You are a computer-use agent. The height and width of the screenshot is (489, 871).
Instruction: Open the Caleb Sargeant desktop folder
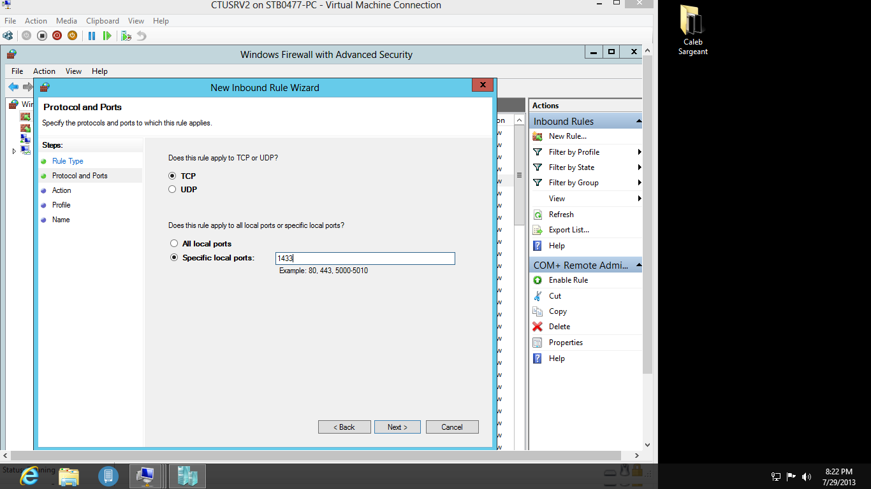tap(692, 30)
